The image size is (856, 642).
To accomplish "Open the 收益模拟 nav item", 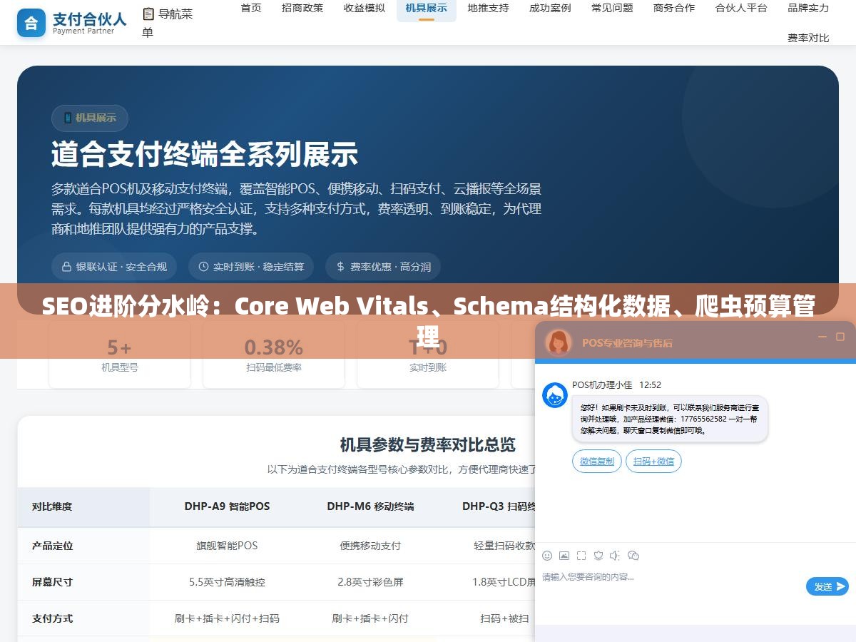I will (365, 8).
